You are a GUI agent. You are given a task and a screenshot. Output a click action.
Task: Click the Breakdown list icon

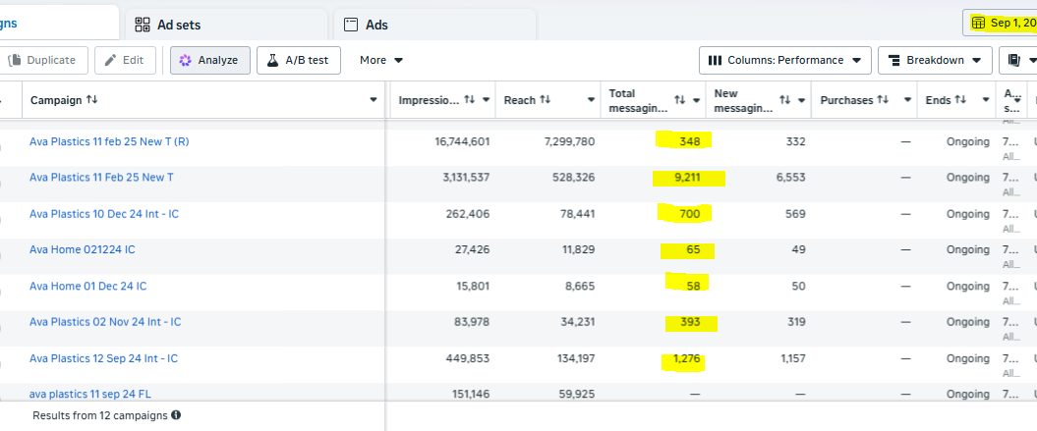coord(894,60)
